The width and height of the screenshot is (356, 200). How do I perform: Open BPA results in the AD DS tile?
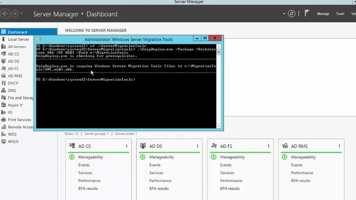159,188
